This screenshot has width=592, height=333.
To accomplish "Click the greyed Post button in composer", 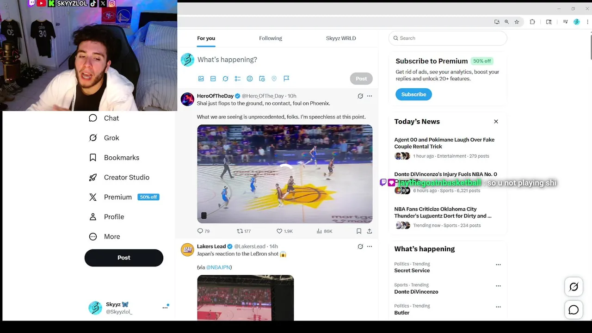I will coord(361,79).
